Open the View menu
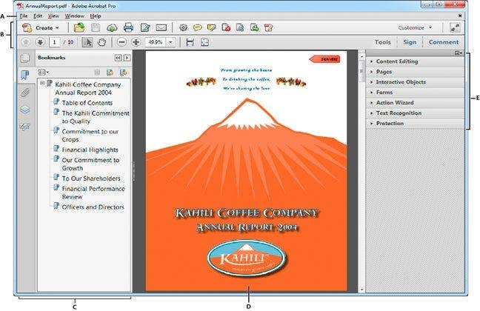Image resolution: width=480 pixels, height=311 pixels. coord(53,15)
